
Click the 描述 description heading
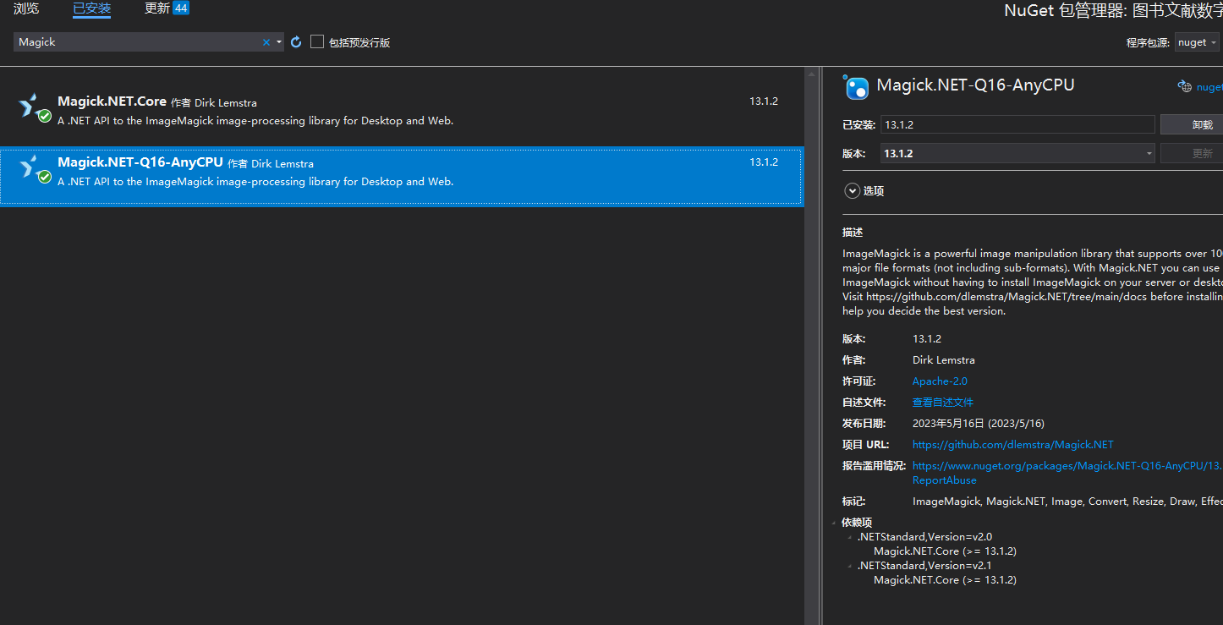point(853,233)
